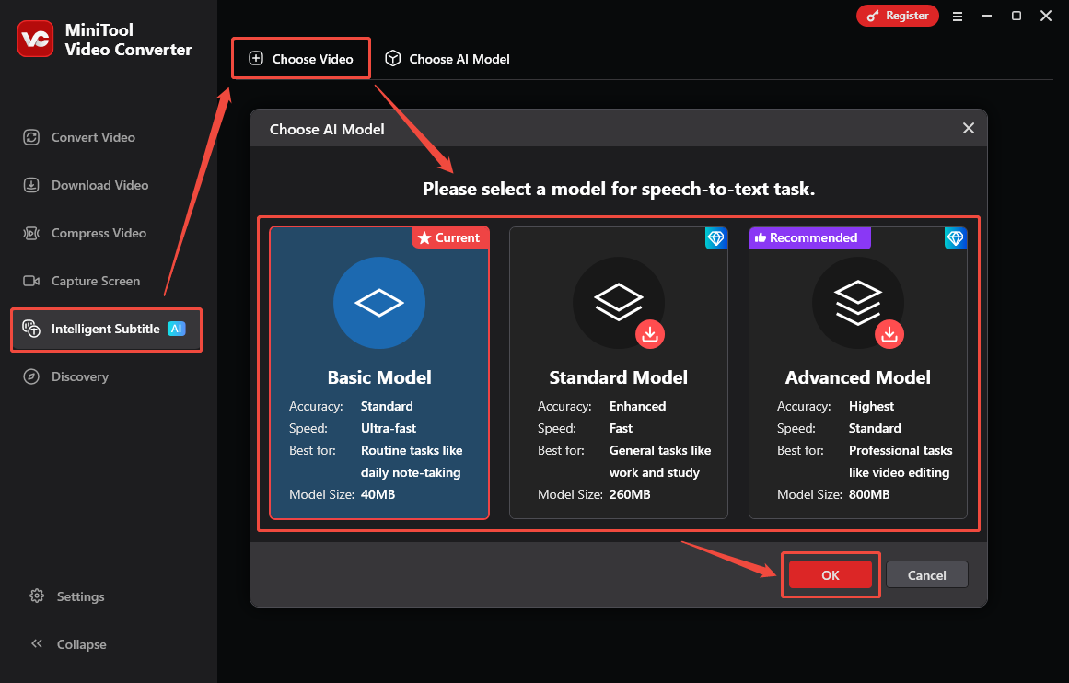The width and height of the screenshot is (1069, 683).
Task: Click the Register button
Action: click(897, 15)
